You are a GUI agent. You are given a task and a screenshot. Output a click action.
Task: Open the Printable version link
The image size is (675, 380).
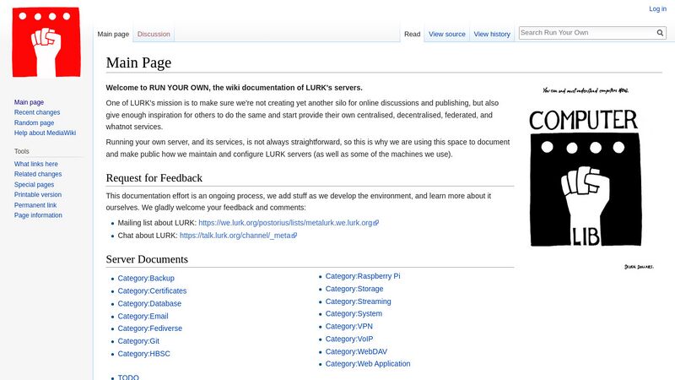coord(38,195)
